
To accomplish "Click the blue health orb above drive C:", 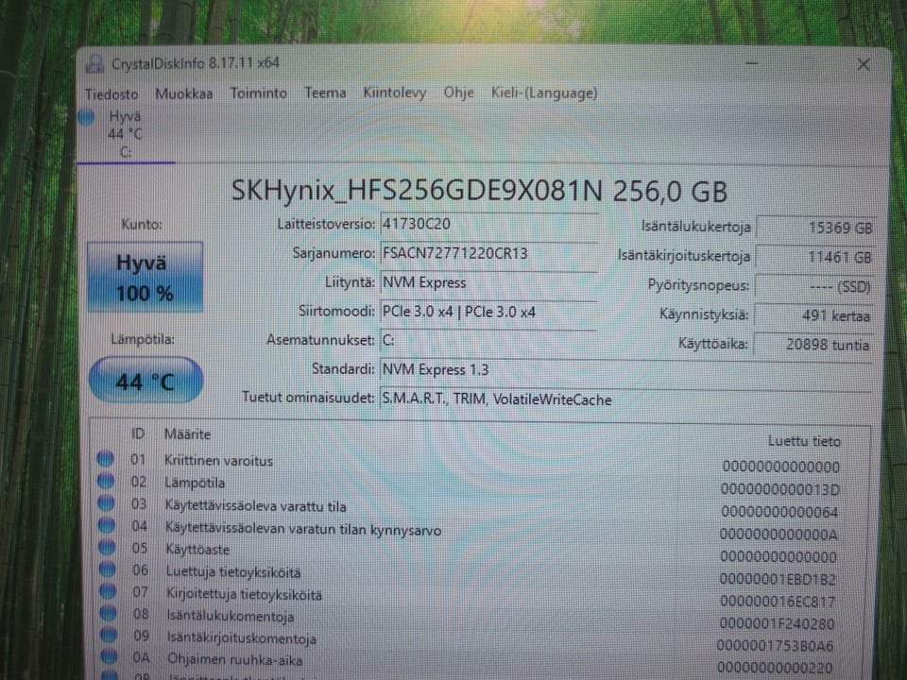I will click(x=87, y=117).
